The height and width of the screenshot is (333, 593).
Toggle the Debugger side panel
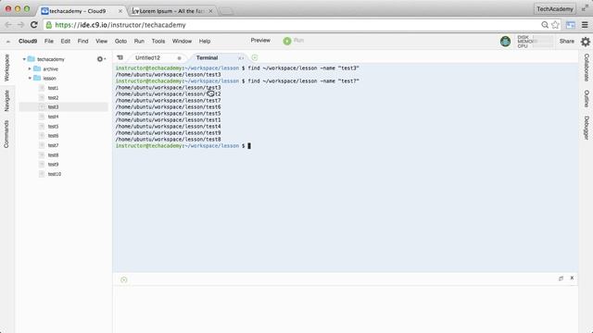[x=587, y=128]
